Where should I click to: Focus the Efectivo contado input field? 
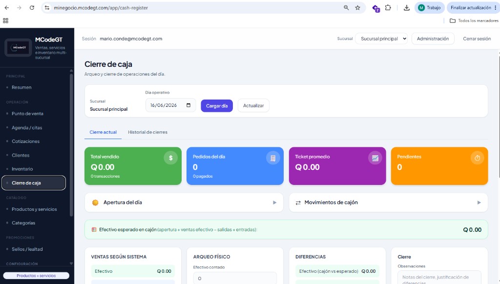(235, 278)
